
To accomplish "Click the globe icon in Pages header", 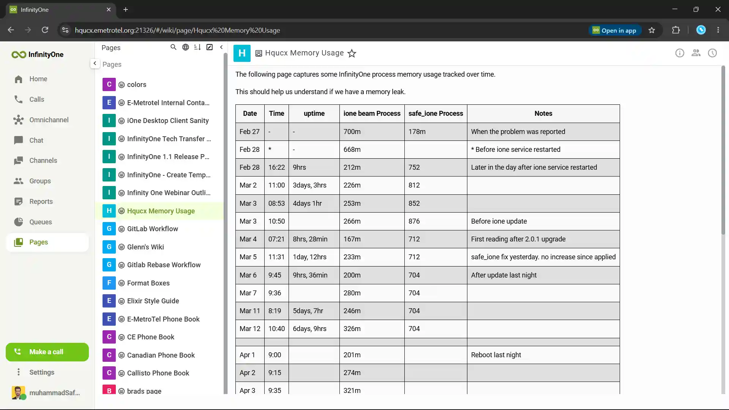I will click(186, 47).
